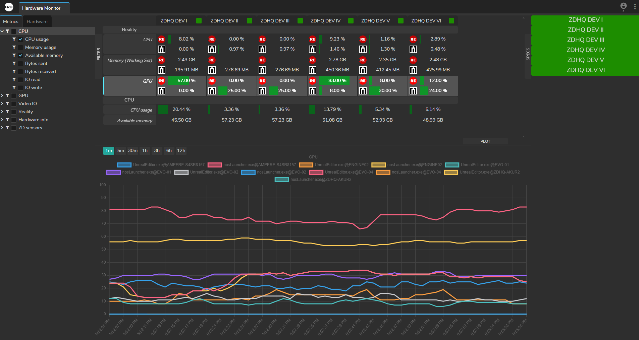Select the Metrics tab
The image size is (639, 340).
pyautogui.click(x=11, y=21)
